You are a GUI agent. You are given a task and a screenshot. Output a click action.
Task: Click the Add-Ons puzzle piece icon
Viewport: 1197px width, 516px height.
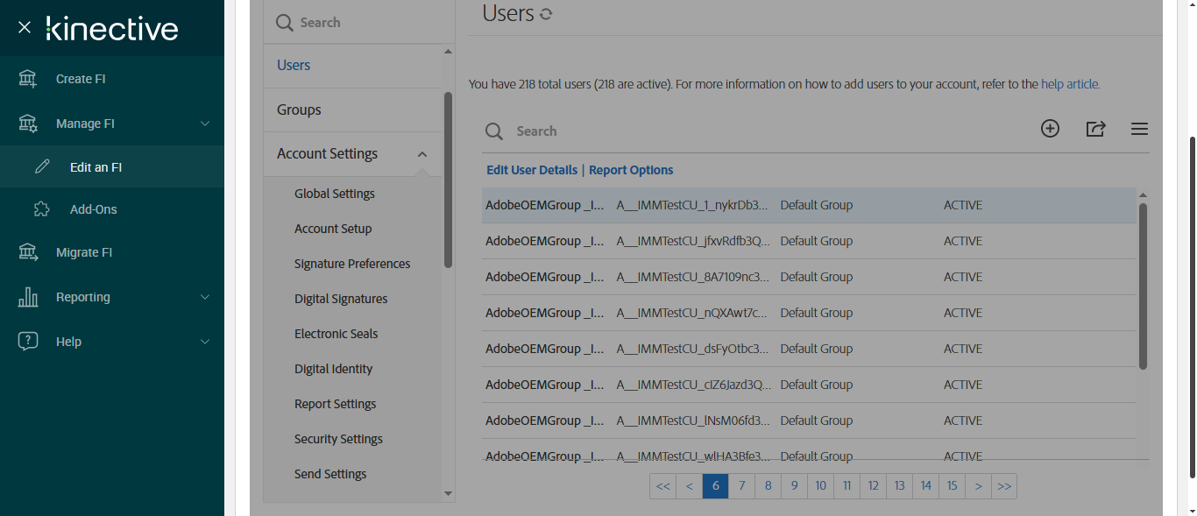pos(42,209)
